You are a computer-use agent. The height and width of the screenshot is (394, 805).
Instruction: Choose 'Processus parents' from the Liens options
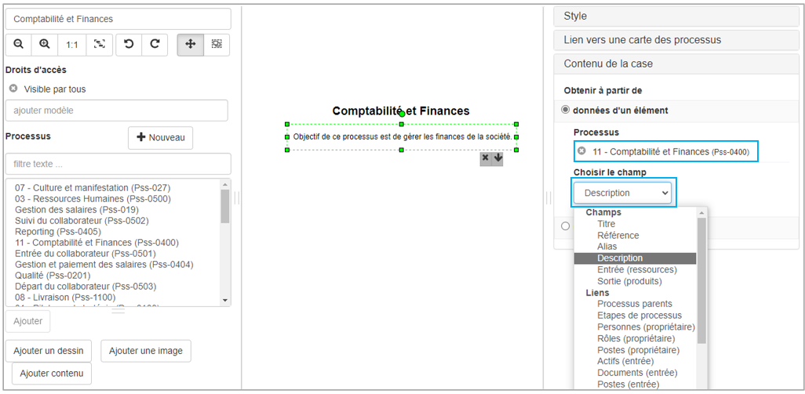coord(635,304)
